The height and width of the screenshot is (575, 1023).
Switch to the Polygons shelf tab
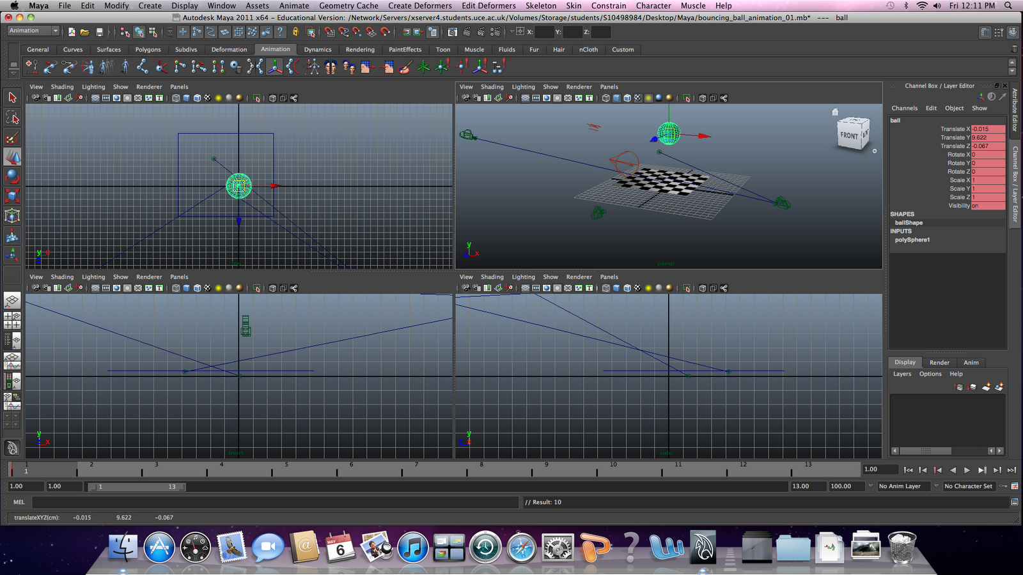point(148,49)
